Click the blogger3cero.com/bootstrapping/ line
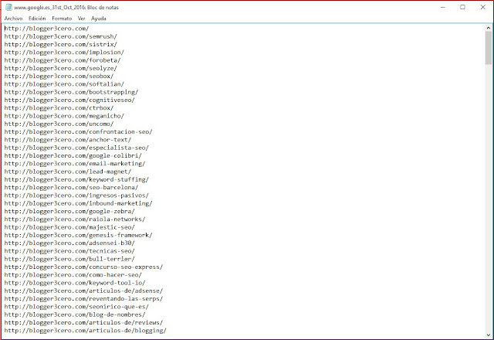 tap(71, 92)
